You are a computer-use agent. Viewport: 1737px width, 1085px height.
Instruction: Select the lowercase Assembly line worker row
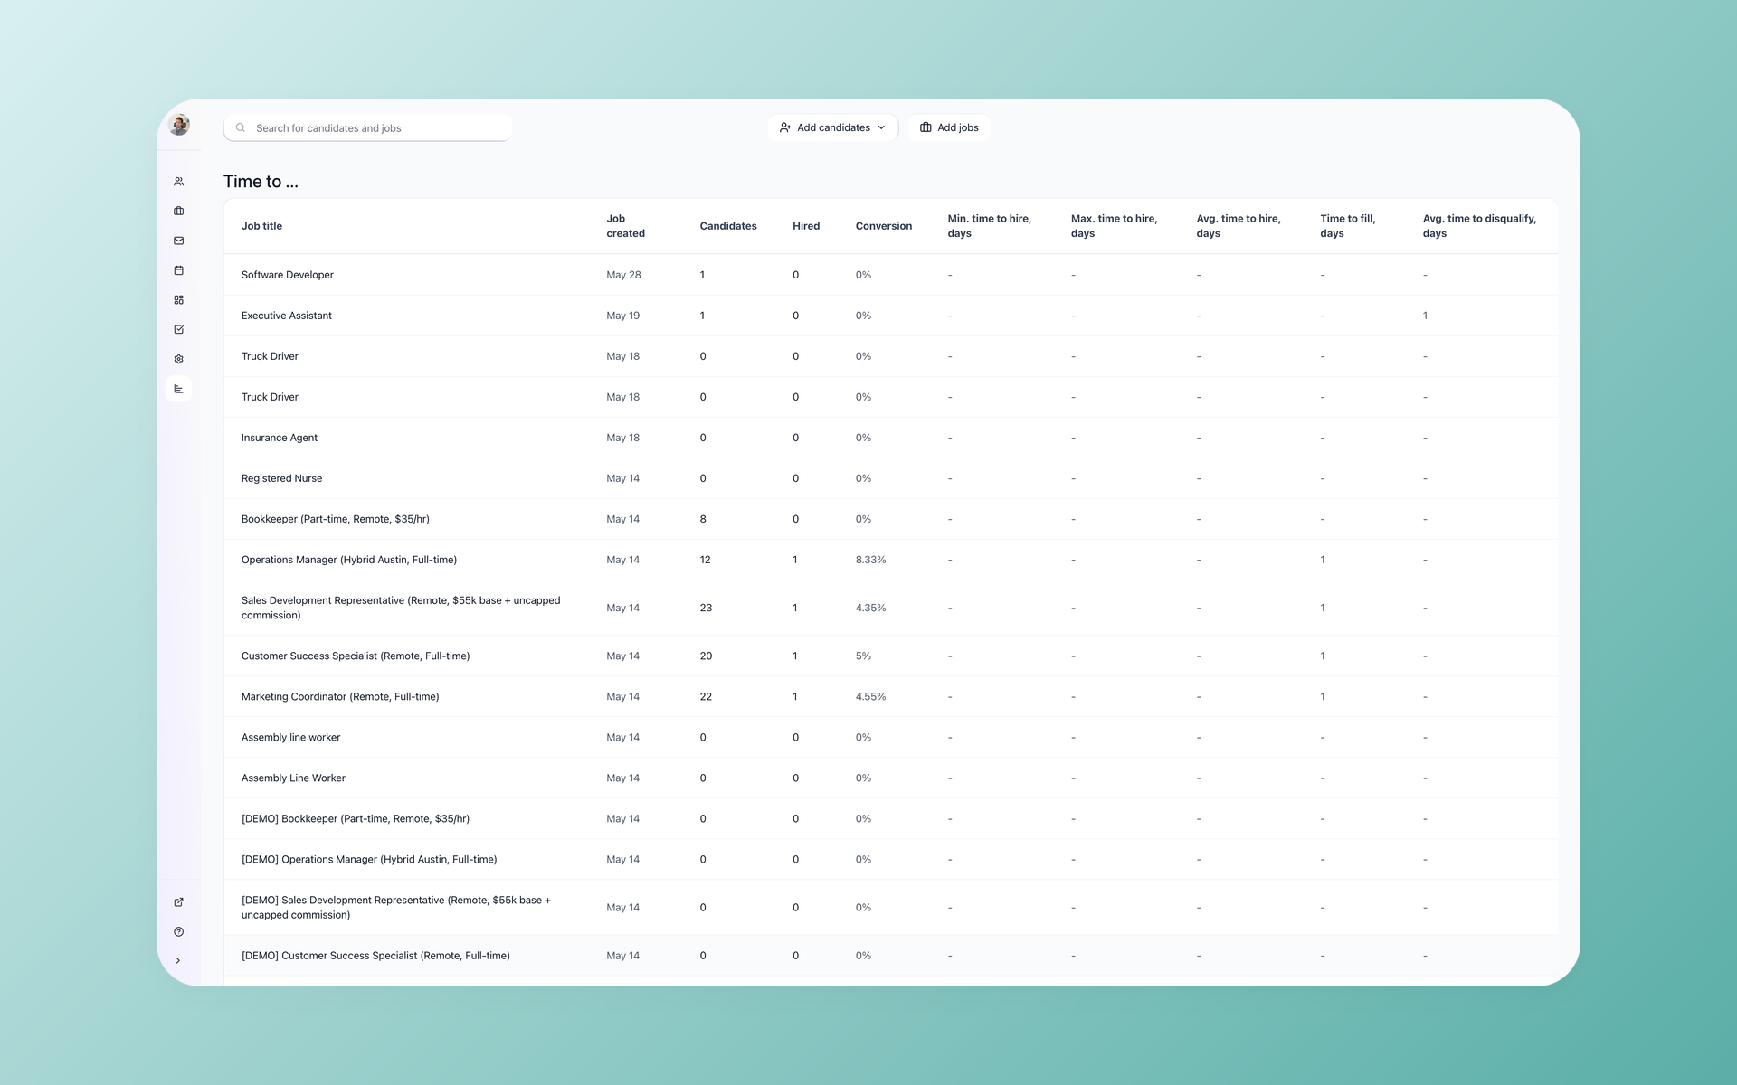coord(891,737)
